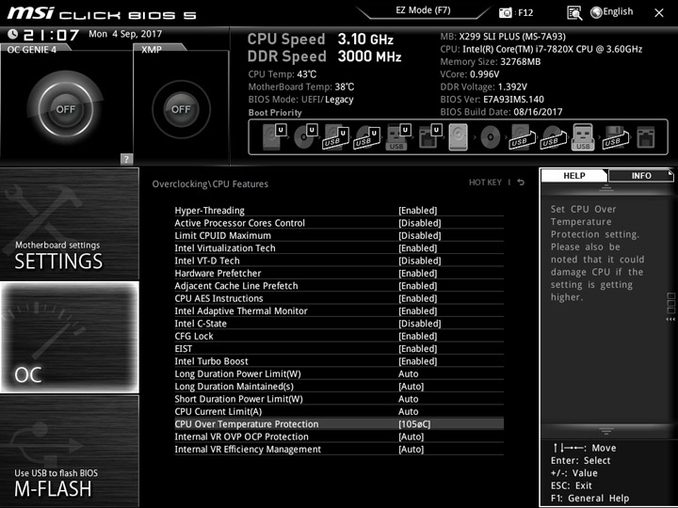Toggle the XMP OFF button

[181, 109]
